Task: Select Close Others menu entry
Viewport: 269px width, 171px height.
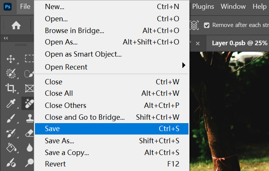Action: pos(112,105)
